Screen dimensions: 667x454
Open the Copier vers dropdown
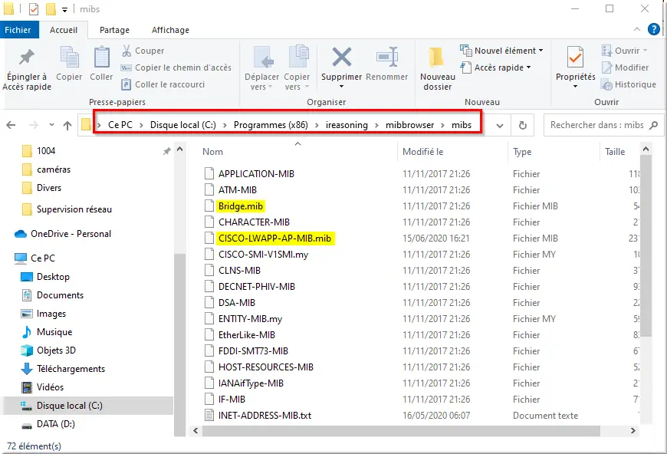(x=297, y=69)
